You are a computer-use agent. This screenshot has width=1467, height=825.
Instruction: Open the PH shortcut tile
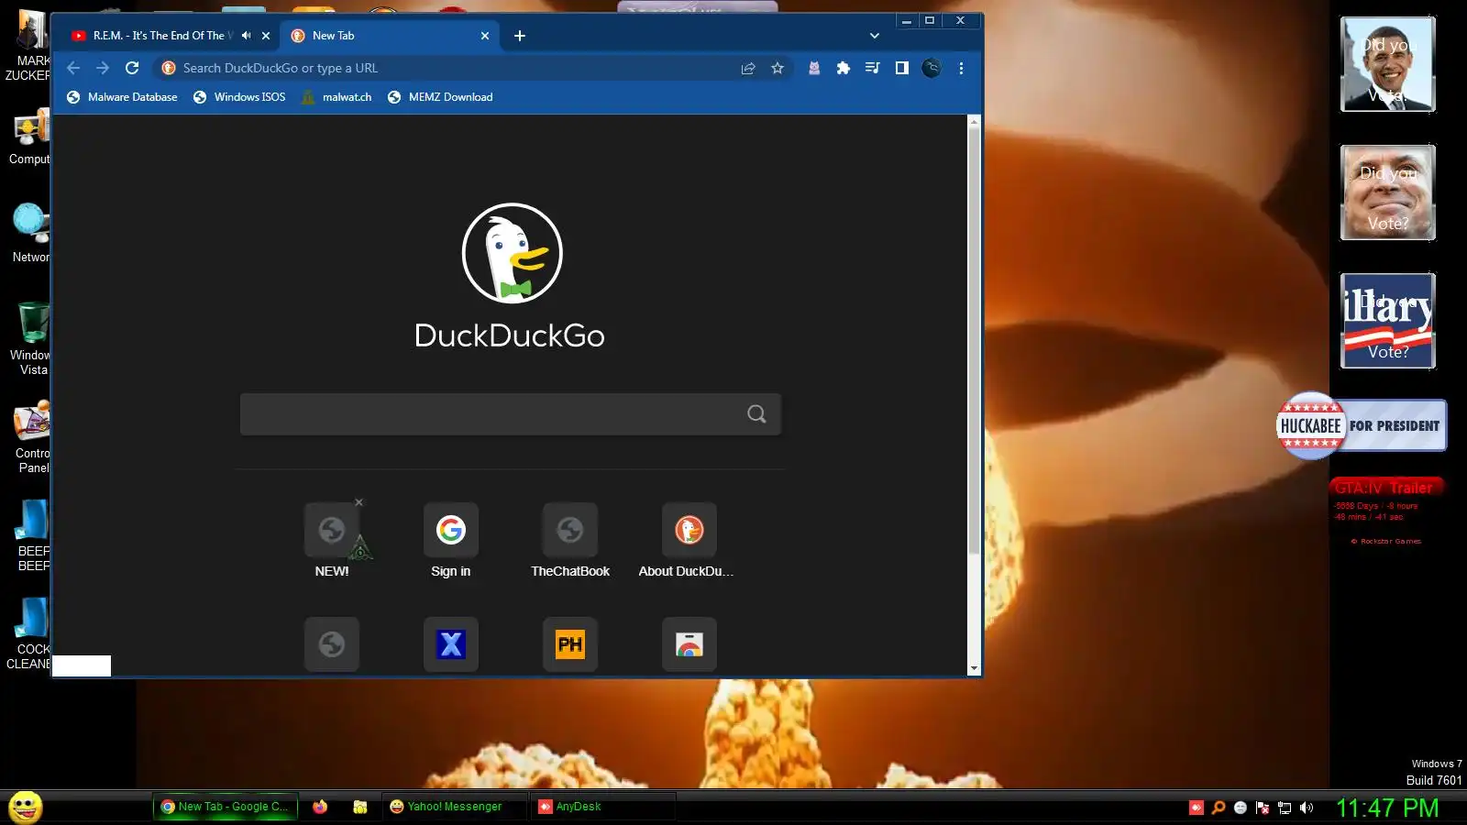pos(570,644)
